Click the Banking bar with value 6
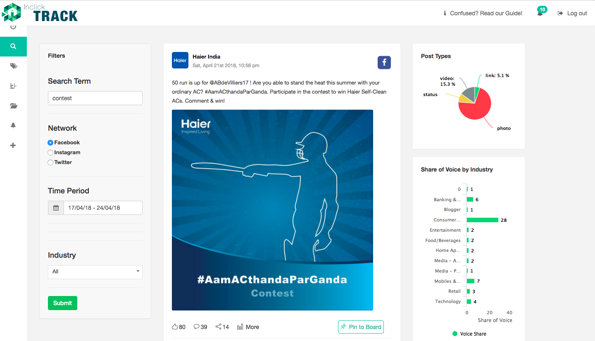The width and height of the screenshot is (595, 341). (x=470, y=199)
